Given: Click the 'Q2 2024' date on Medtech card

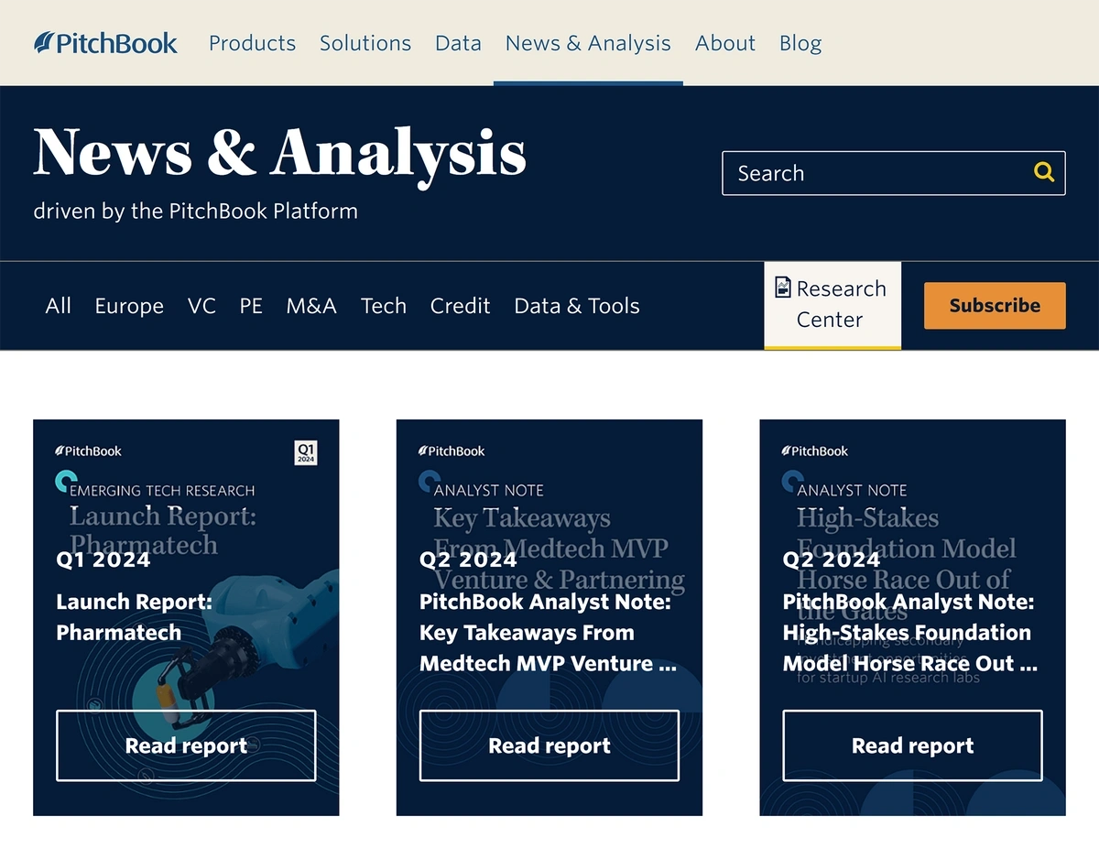Looking at the screenshot, I should tap(468, 560).
